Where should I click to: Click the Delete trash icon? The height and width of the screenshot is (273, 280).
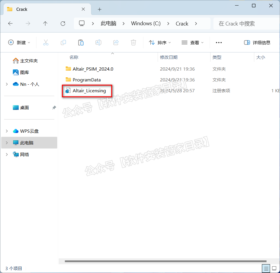[x=133, y=43]
